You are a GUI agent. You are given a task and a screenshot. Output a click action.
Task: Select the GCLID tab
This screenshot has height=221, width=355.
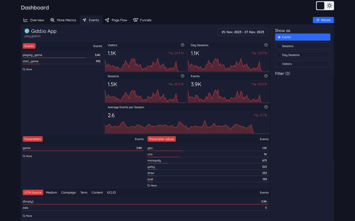(x=111, y=192)
